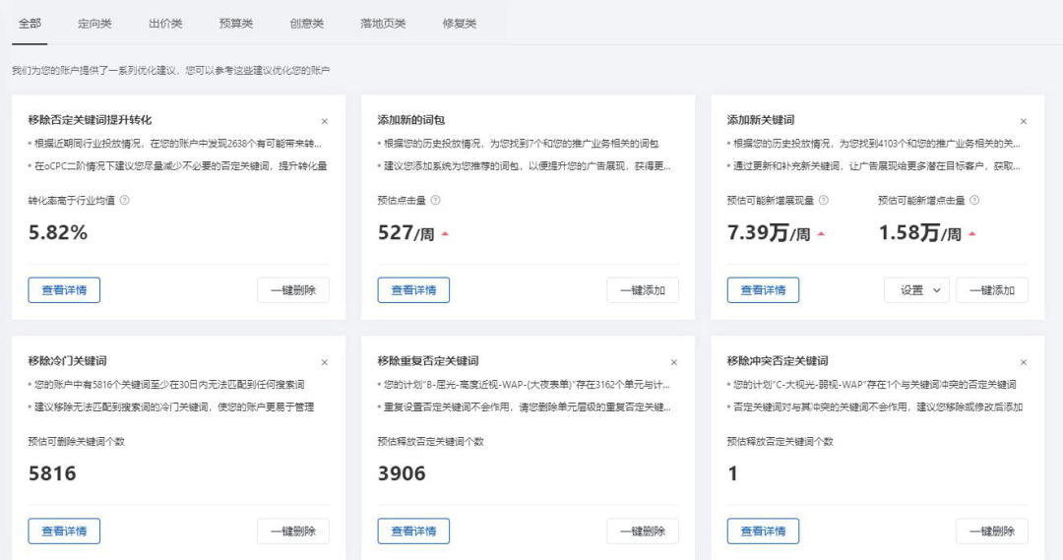Click the 移除重复否定关键词 card title
The height and width of the screenshot is (560, 1063).
point(428,360)
